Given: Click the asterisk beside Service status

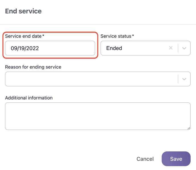Looking at the screenshot, I should [x=133, y=36].
